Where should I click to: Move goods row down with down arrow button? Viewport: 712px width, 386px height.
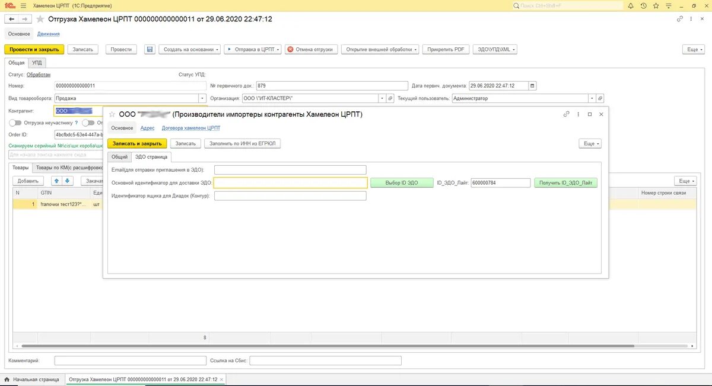(x=67, y=181)
